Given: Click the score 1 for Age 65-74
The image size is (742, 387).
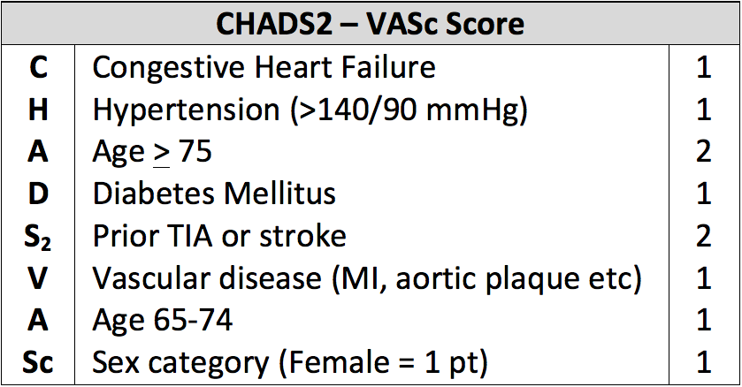Looking at the screenshot, I should click(704, 320).
